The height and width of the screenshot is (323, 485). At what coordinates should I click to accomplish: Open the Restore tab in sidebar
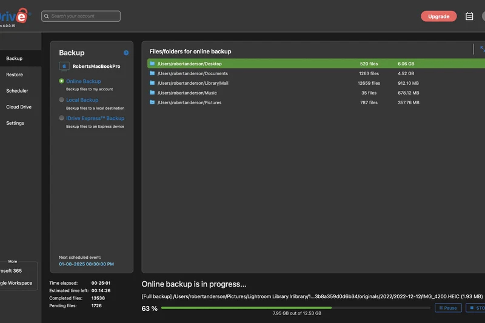tap(15, 75)
